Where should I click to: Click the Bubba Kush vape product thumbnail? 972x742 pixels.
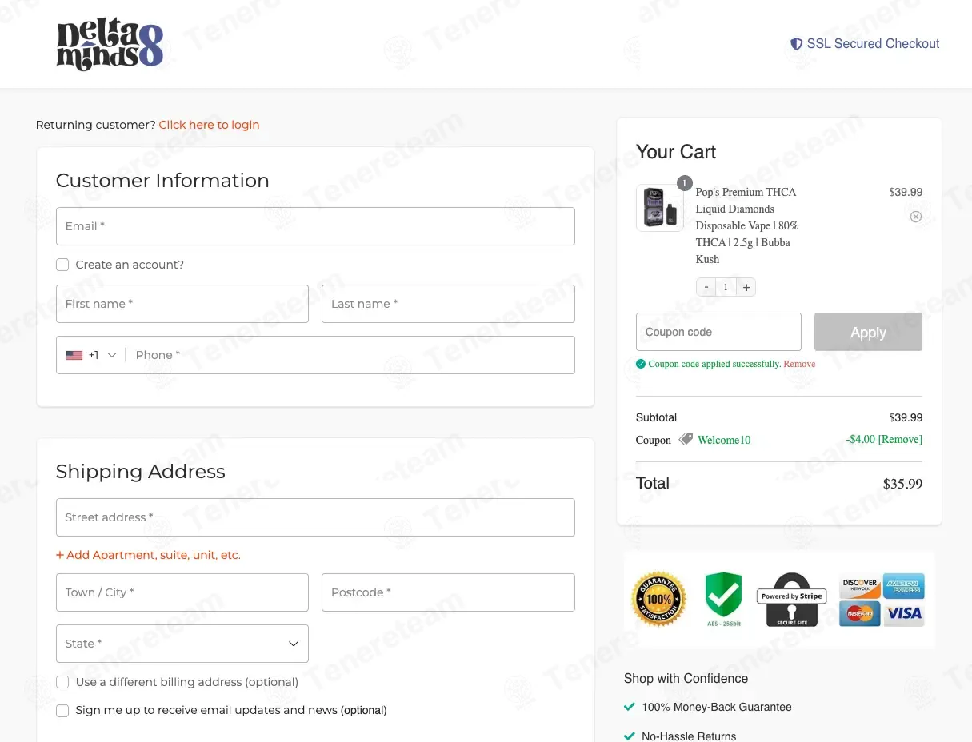click(x=660, y=208)
